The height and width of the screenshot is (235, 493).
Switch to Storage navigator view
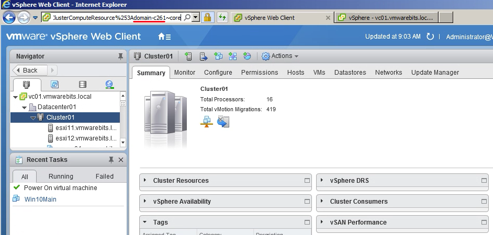[82, 85]
